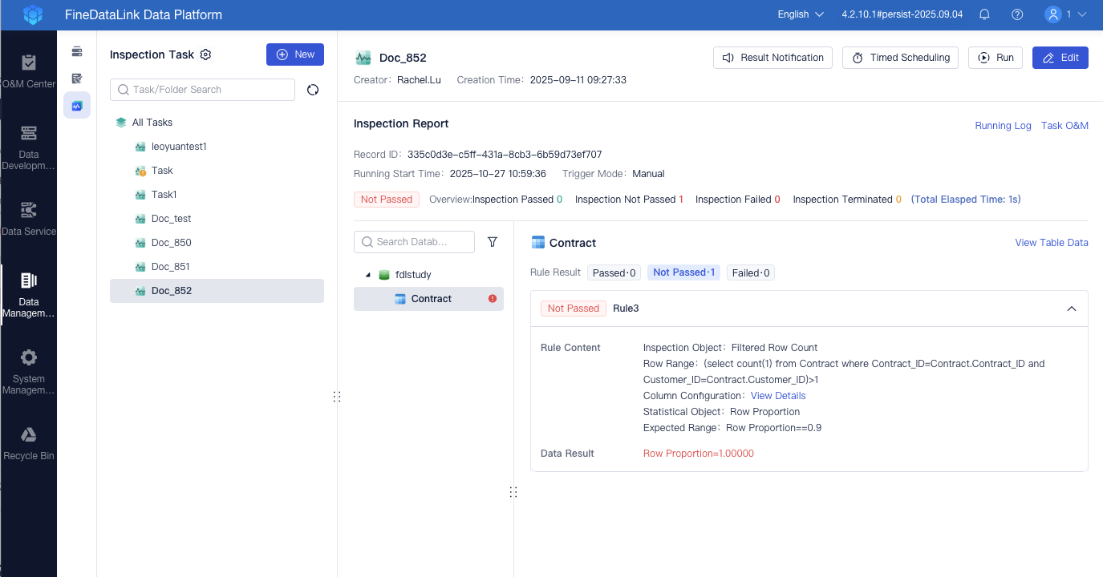Select the Doc_test task

pos(217,219)
